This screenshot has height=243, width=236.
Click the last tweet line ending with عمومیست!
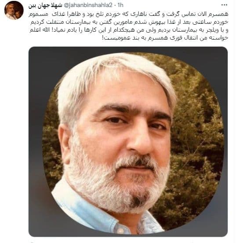click(x=165, y=38)
